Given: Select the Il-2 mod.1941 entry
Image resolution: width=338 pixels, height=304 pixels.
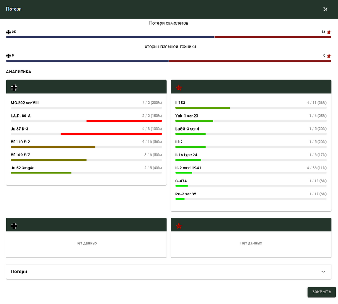Looking at the screenshot, I should coord(188,168).
